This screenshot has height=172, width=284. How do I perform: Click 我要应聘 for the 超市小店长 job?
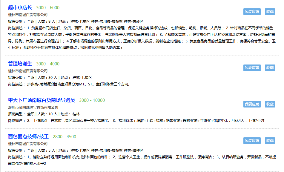click(x=252, y=12)
